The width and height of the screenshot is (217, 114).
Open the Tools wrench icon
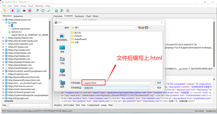tap(62, 11)
